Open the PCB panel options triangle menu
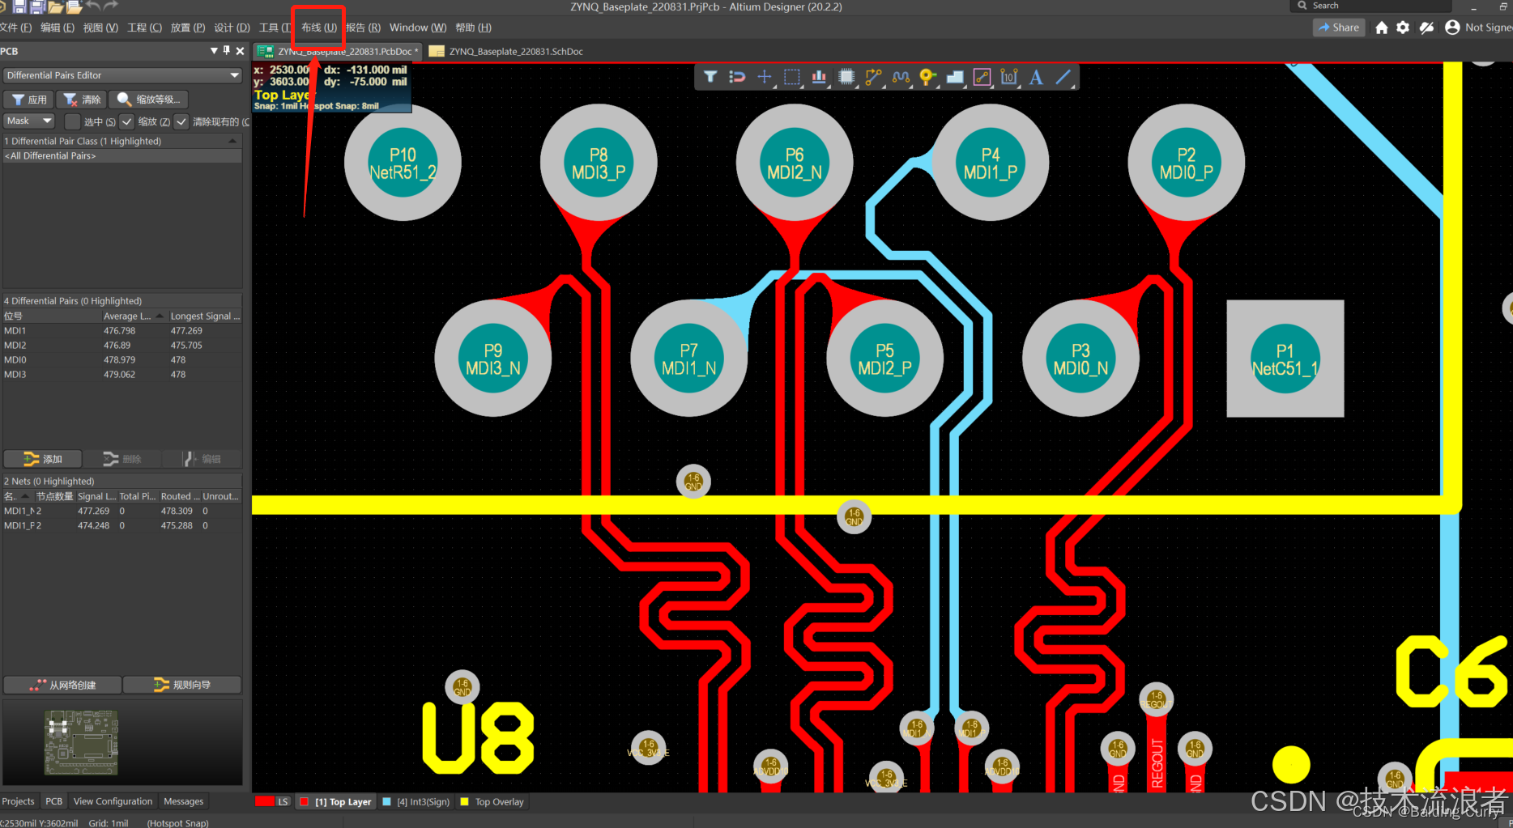1513x828 pixels. click(214, 50)
